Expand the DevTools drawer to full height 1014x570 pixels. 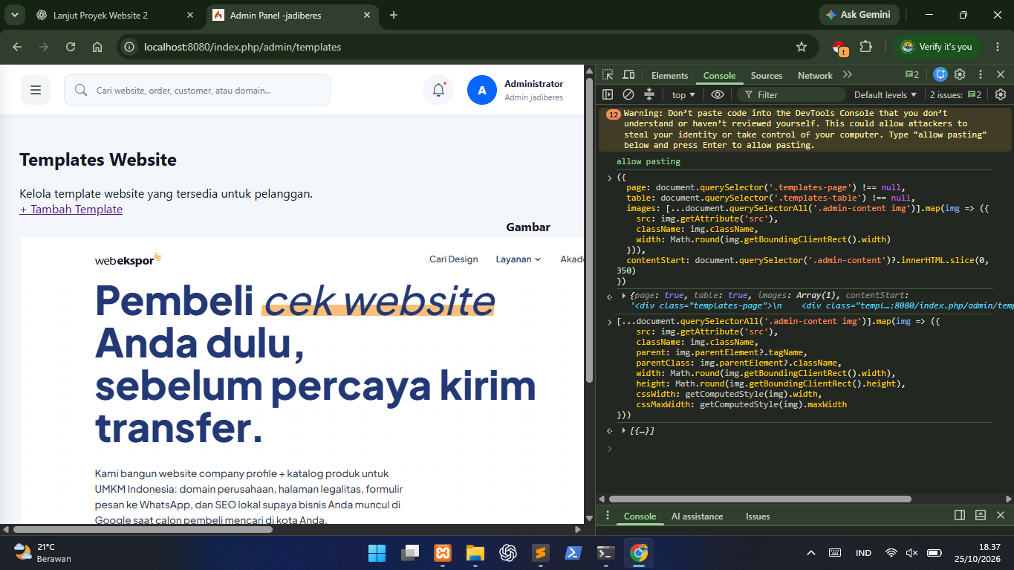click(980, 515)
